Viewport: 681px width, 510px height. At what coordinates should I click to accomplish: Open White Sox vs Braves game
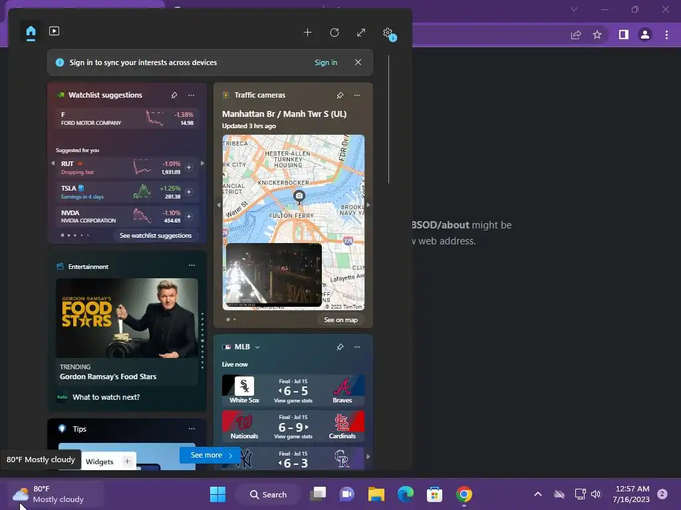(x=293, y=390)
